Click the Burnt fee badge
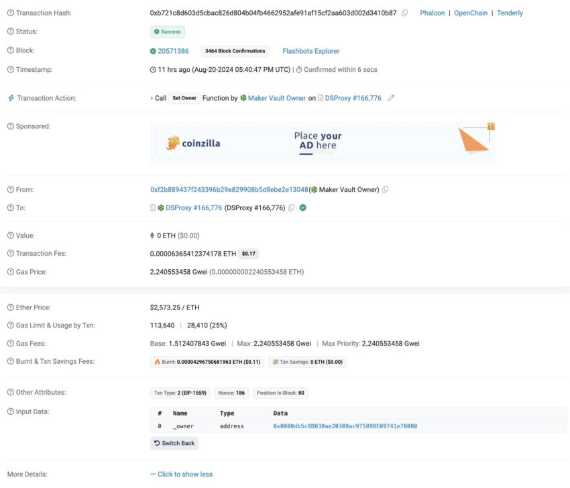570x488 pixels. (x=207, y=362)
